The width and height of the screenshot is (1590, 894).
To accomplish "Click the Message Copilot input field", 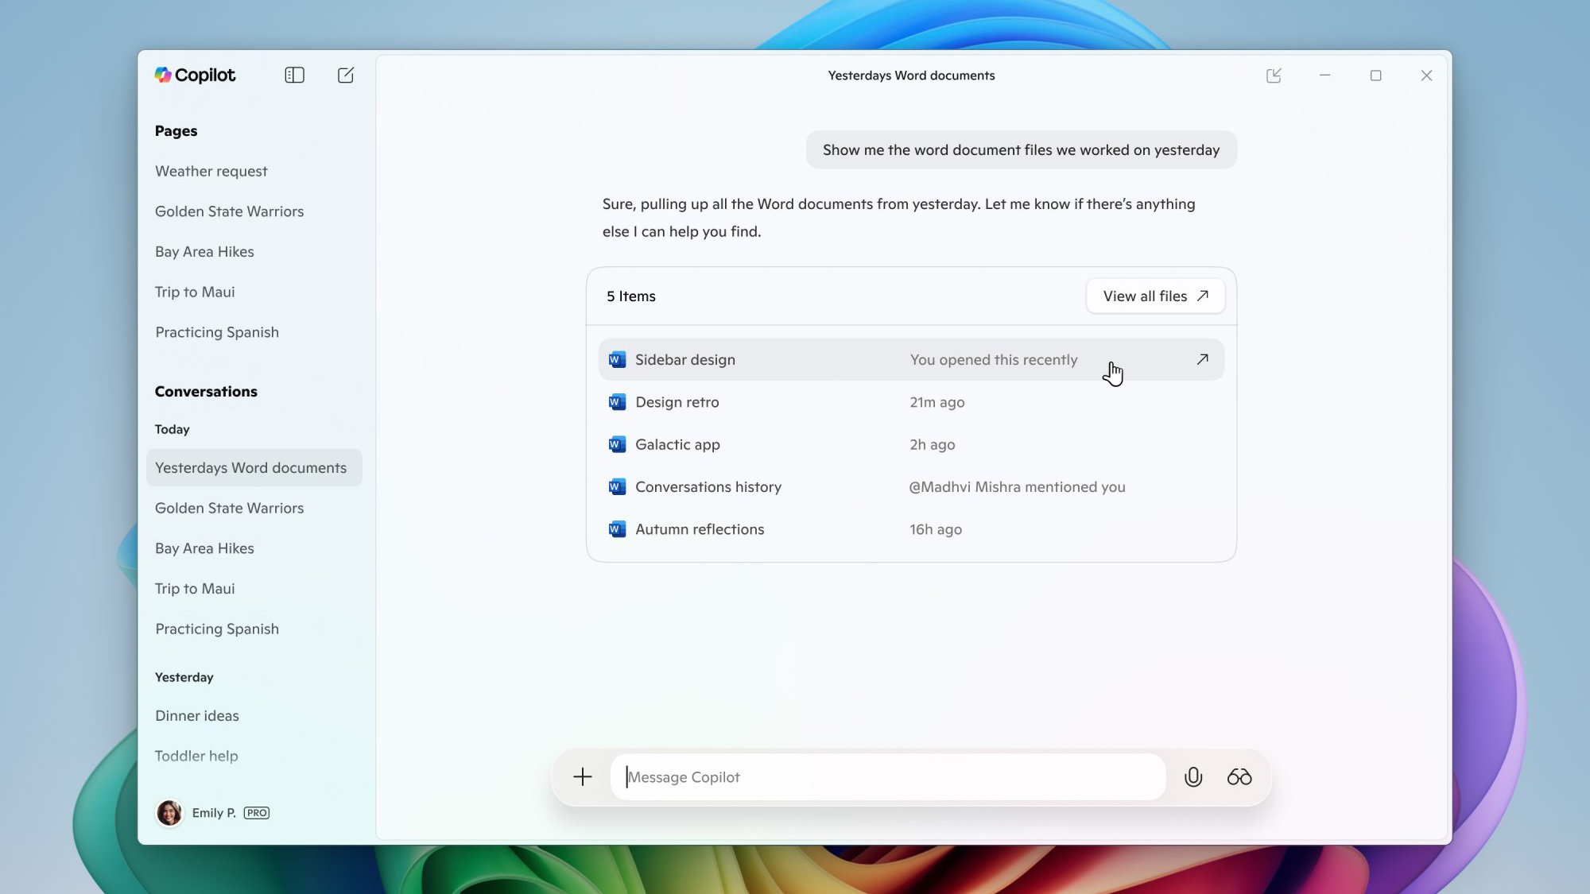I will pyautogui.click(x=886, y=776).
